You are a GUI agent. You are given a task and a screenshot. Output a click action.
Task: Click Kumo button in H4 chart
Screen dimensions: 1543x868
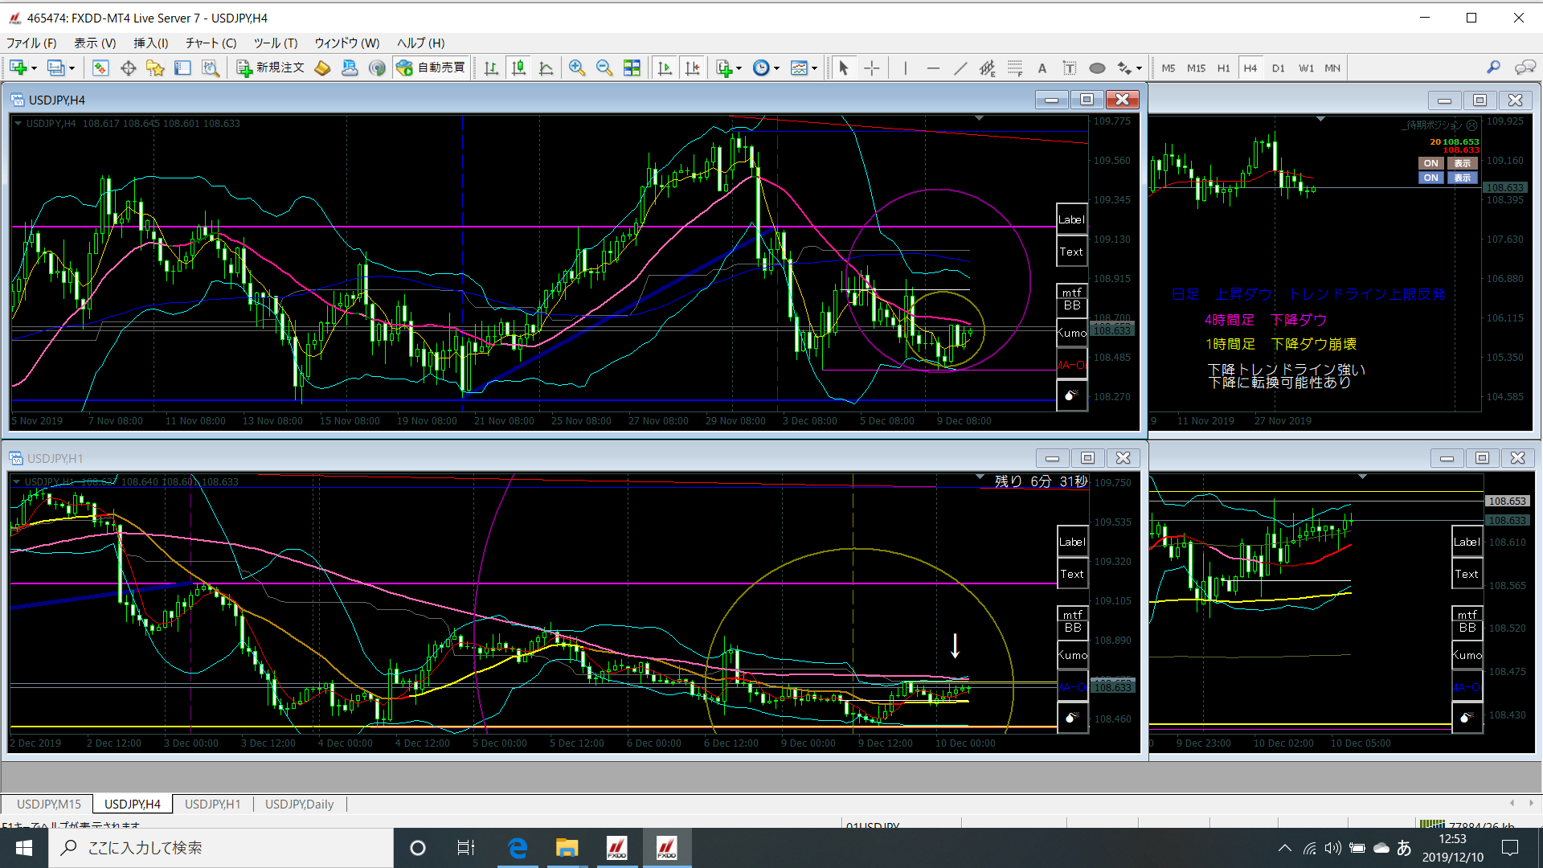1071,332
